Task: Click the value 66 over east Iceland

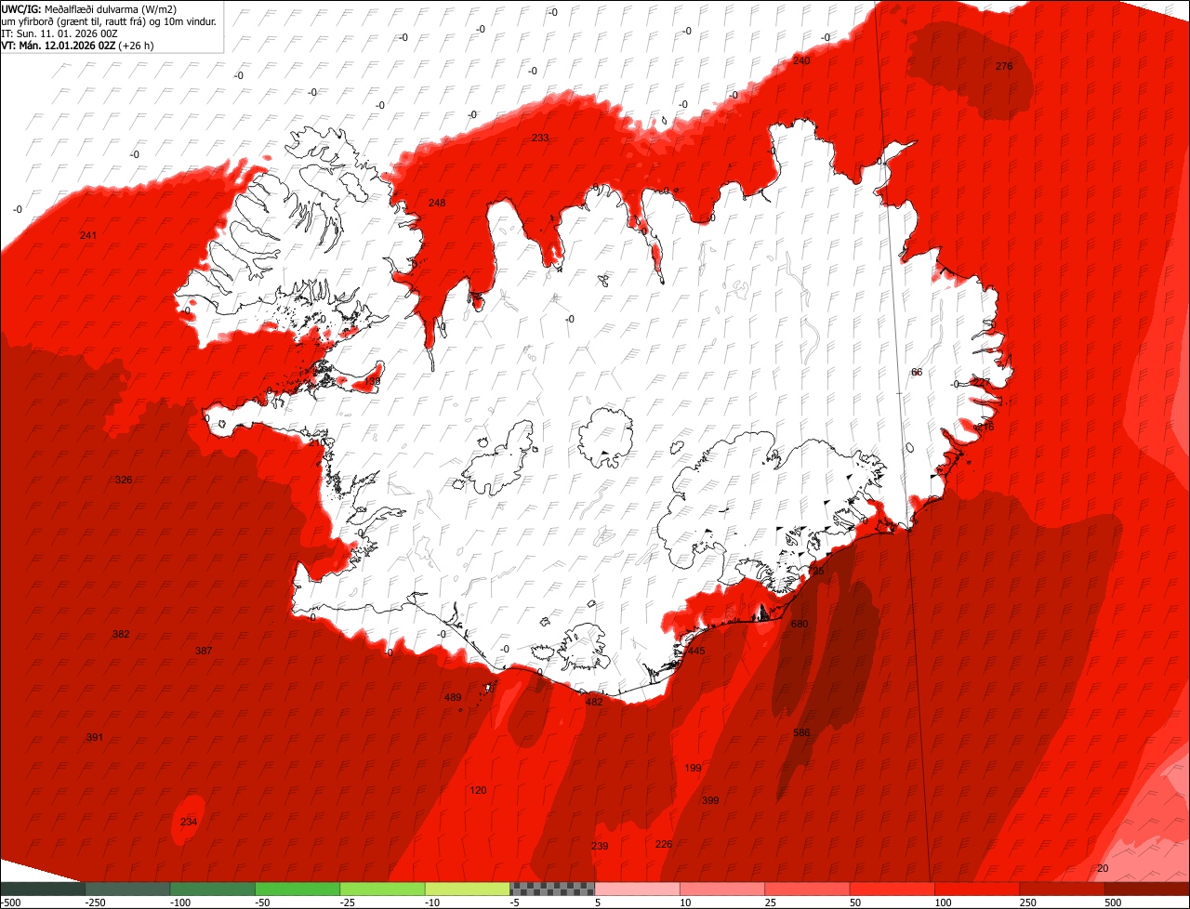Action: 917,372
